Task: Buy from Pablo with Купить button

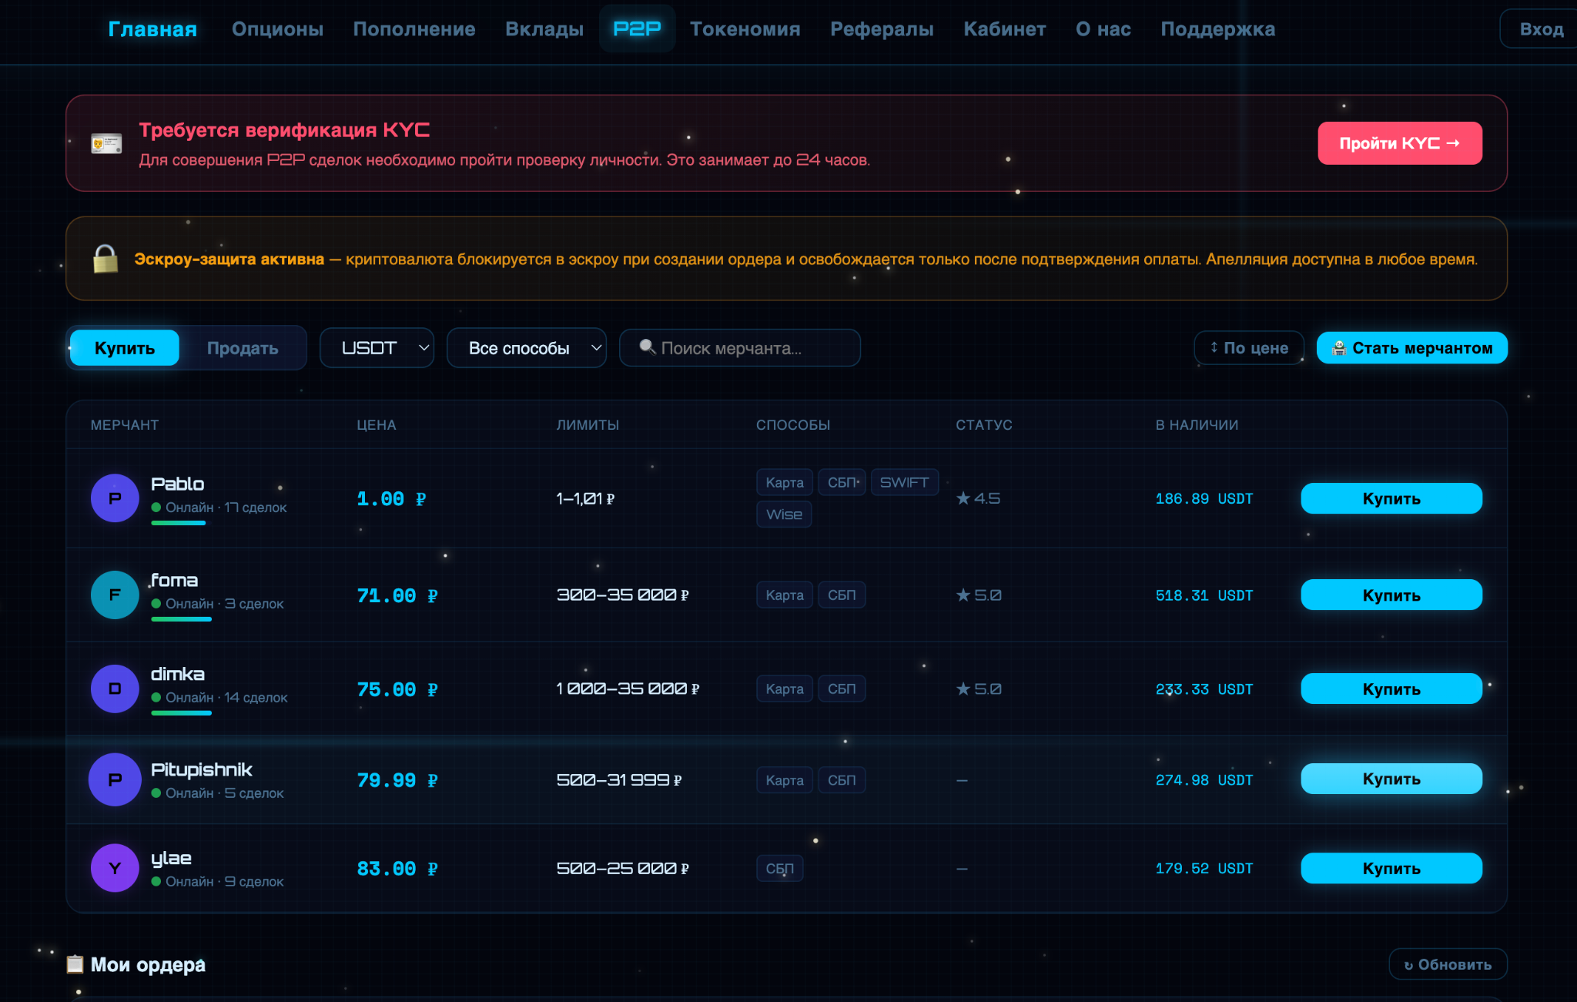Action: click(1391, 498)
